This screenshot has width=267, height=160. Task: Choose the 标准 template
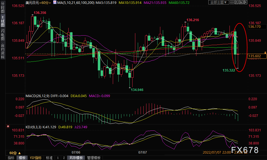(x=49, y=158)
